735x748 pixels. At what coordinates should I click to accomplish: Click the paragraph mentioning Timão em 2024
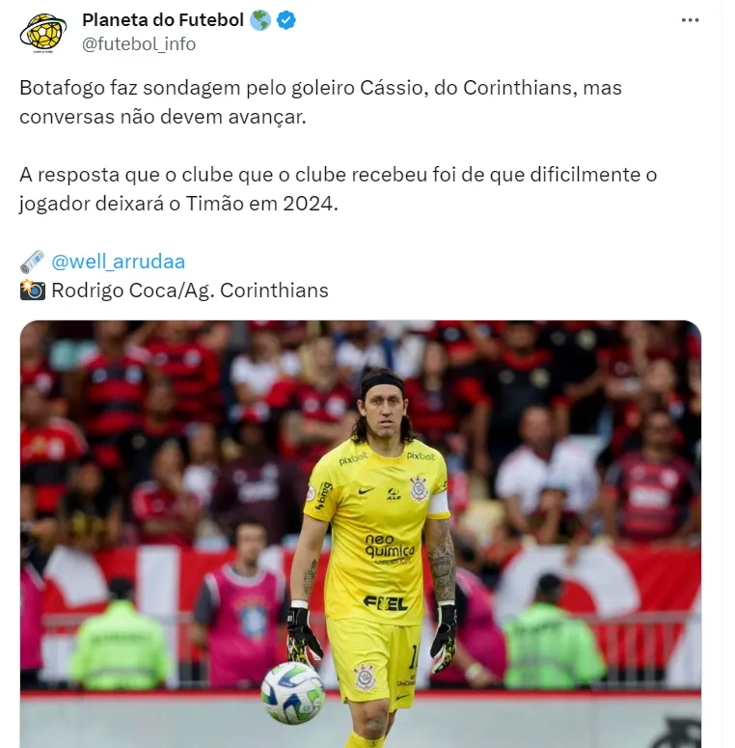click(338, 189)
